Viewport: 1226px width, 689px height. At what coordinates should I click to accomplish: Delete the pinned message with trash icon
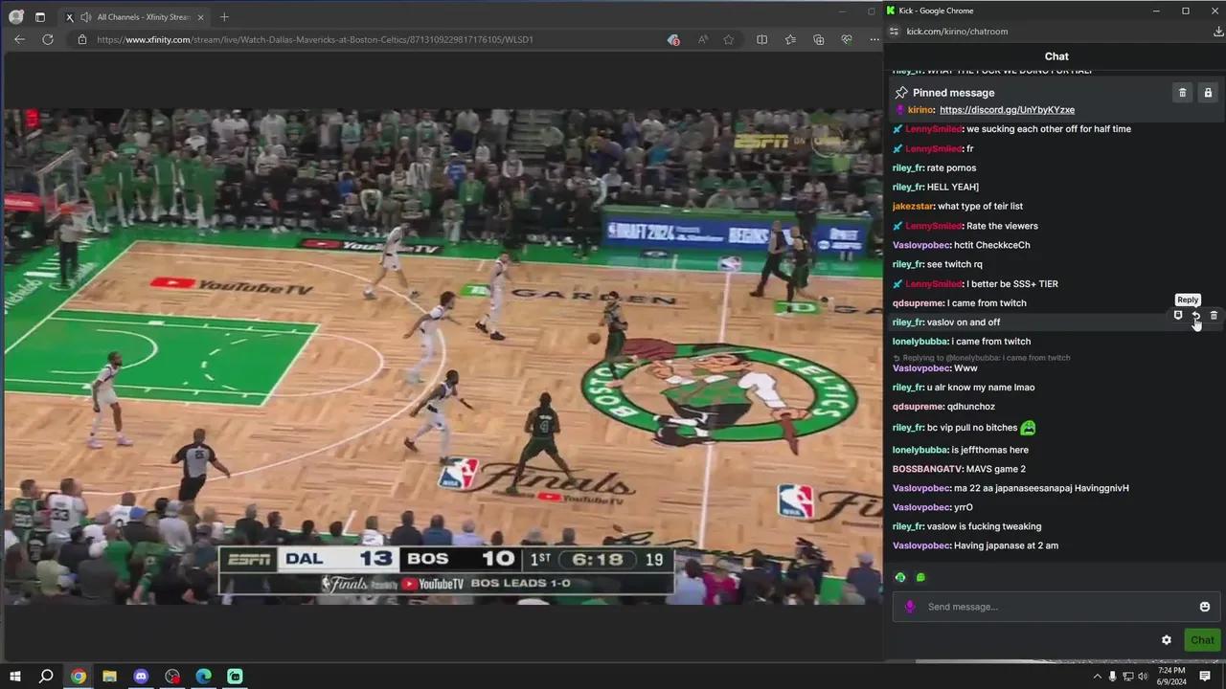point(1182,93)
